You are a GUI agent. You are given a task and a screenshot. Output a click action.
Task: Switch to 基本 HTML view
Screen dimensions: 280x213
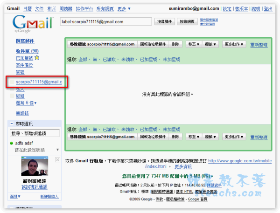pos(184,192)
